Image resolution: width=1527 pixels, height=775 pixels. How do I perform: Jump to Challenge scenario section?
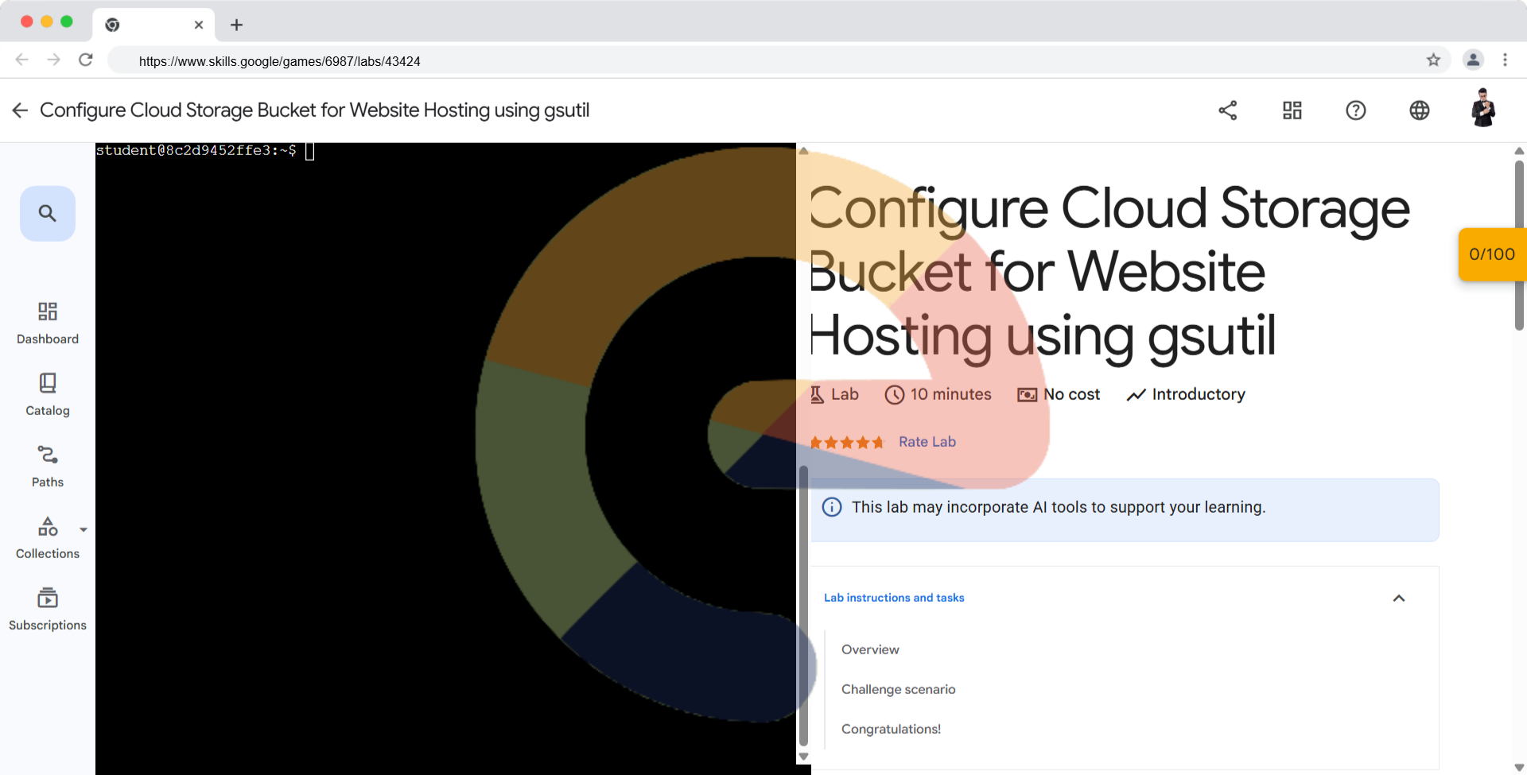point(899,689)
